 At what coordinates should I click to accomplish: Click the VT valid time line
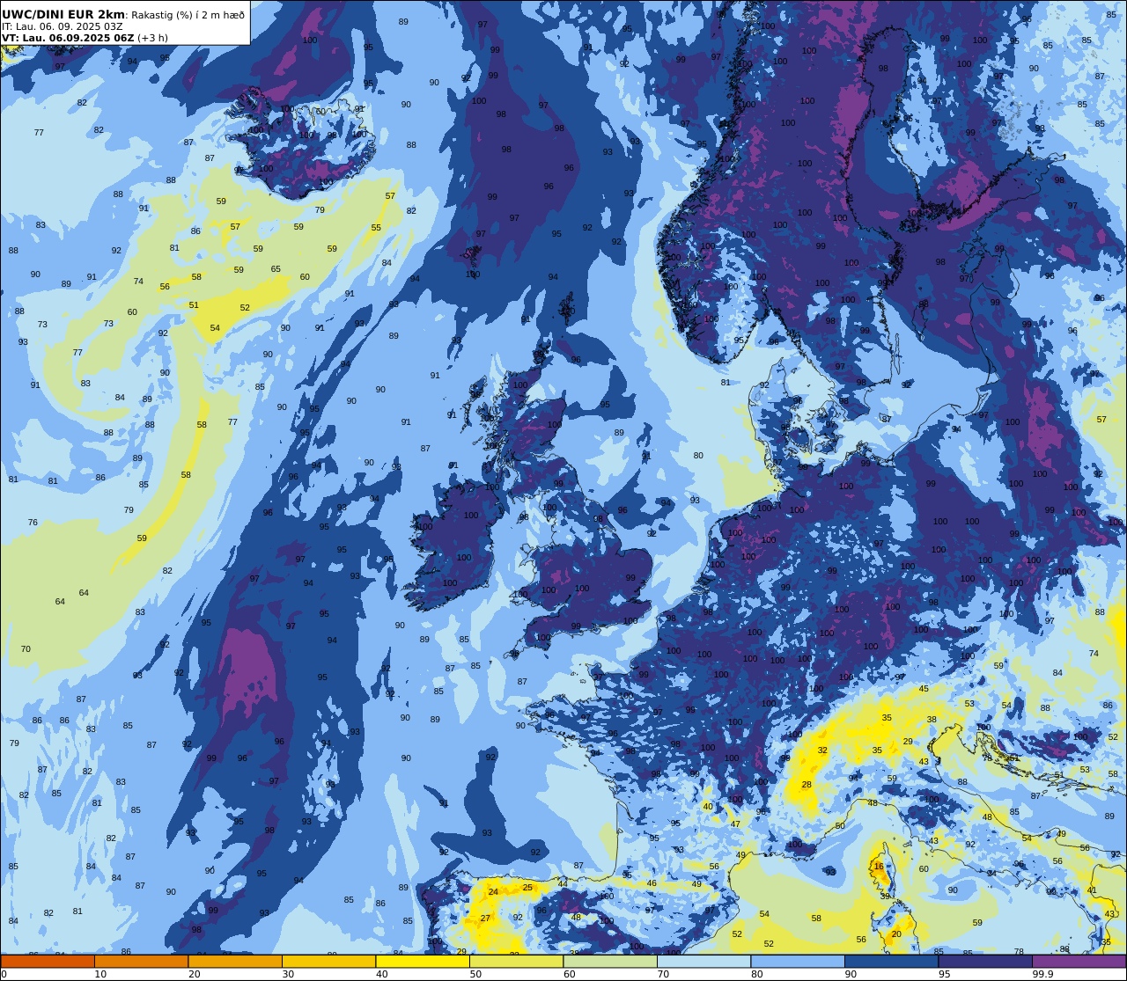pyautogui.click(x=85, y=38)
